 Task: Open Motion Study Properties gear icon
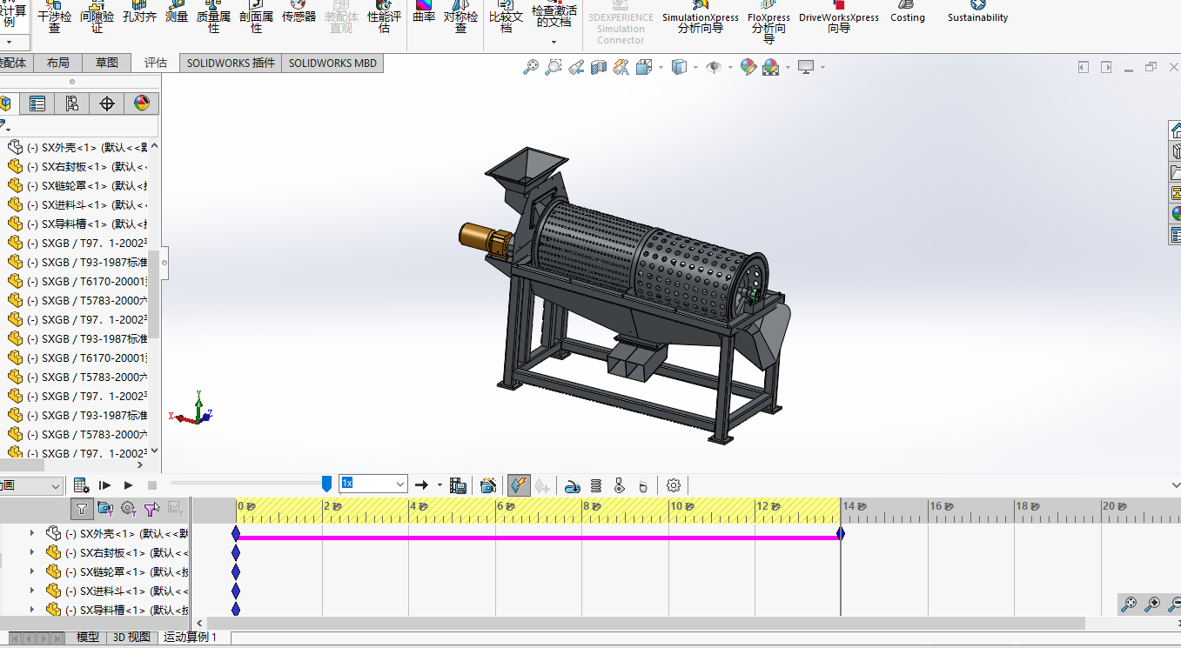673,485
